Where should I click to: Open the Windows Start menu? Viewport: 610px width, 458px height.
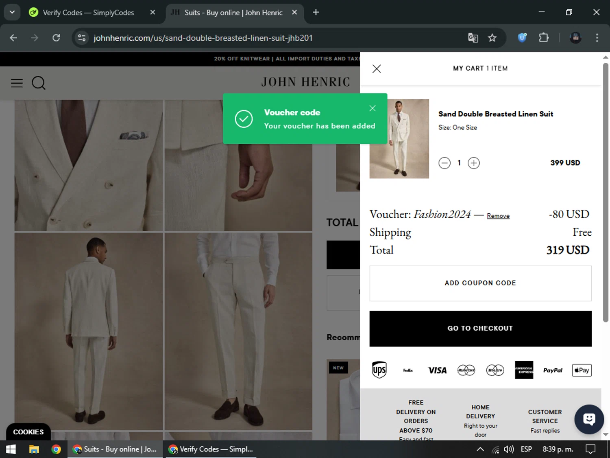11,449
